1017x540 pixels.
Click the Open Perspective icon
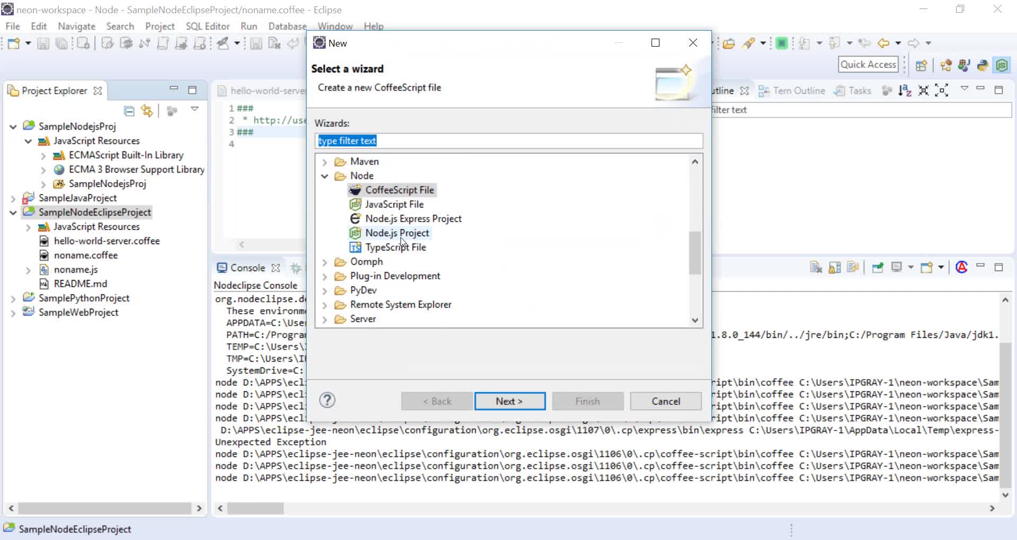(x=921, y=65)
